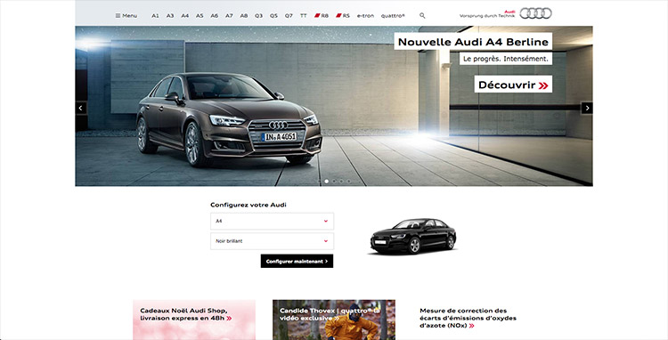Open the Q5 model link

pos(273,16)
